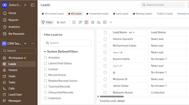Check the Cadences filter

pos(45,98)
